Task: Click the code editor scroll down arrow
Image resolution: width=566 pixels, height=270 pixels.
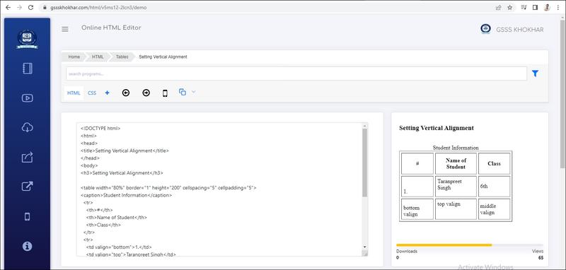Action: pos(364,247)
